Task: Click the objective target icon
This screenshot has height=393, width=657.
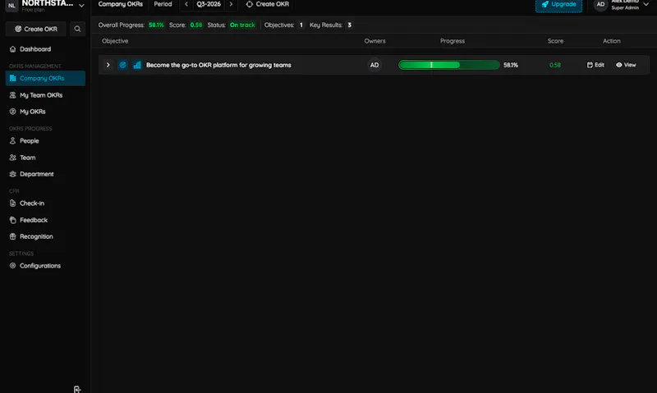Action: coord(122,65)
